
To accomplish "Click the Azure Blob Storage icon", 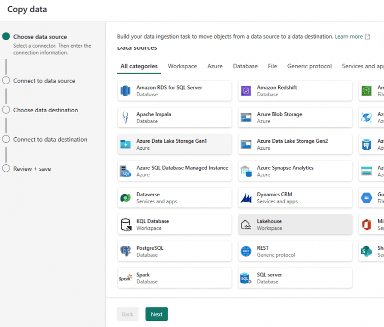I will click(246, 118).
